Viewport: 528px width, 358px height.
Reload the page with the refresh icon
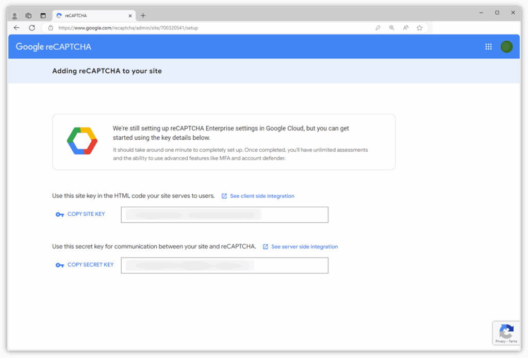click(x=32, y=28)
